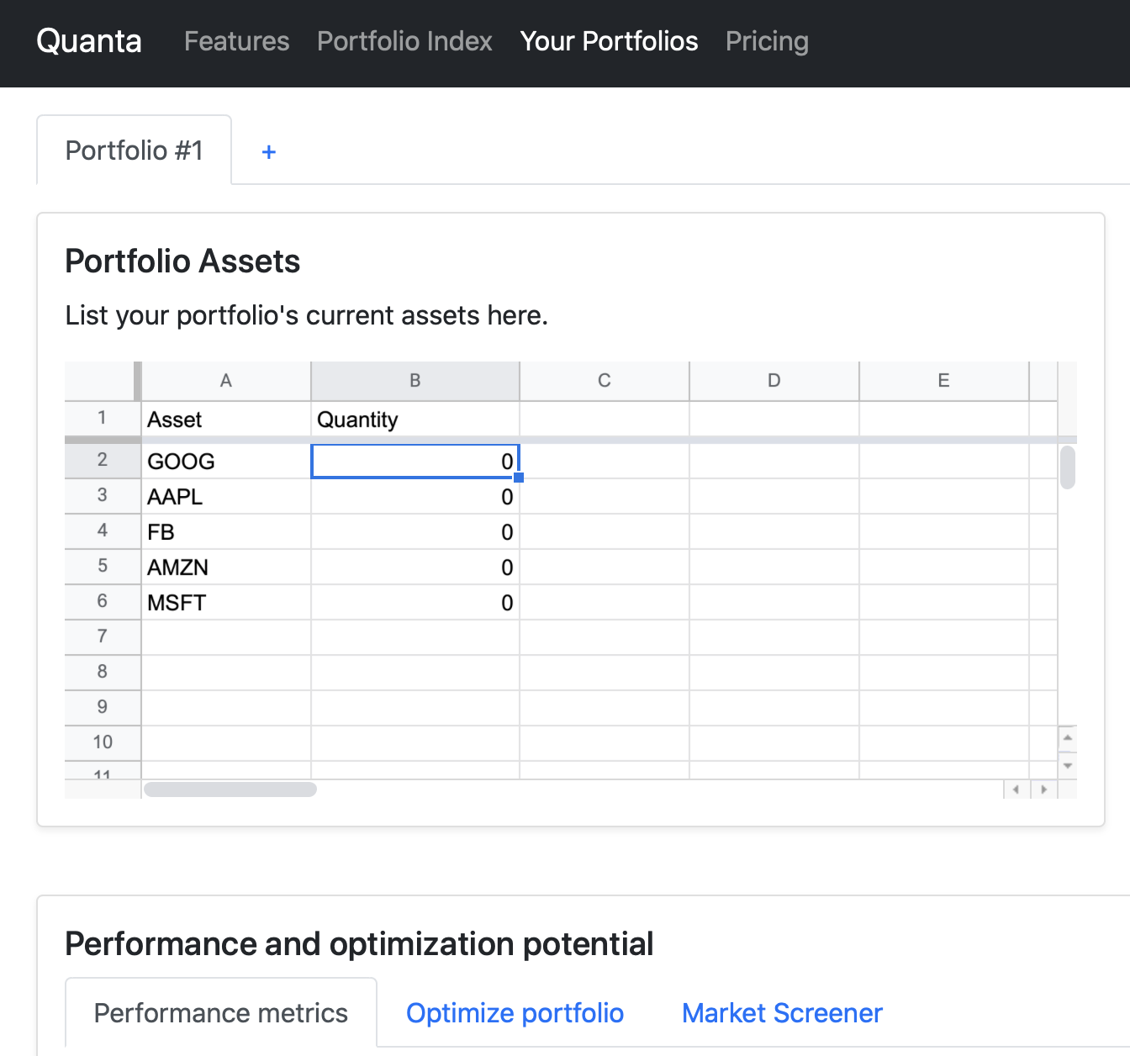1130x1056 pixels.
Task: Switch to the Optimize portfolio tab
Action: coord(515,1012)
